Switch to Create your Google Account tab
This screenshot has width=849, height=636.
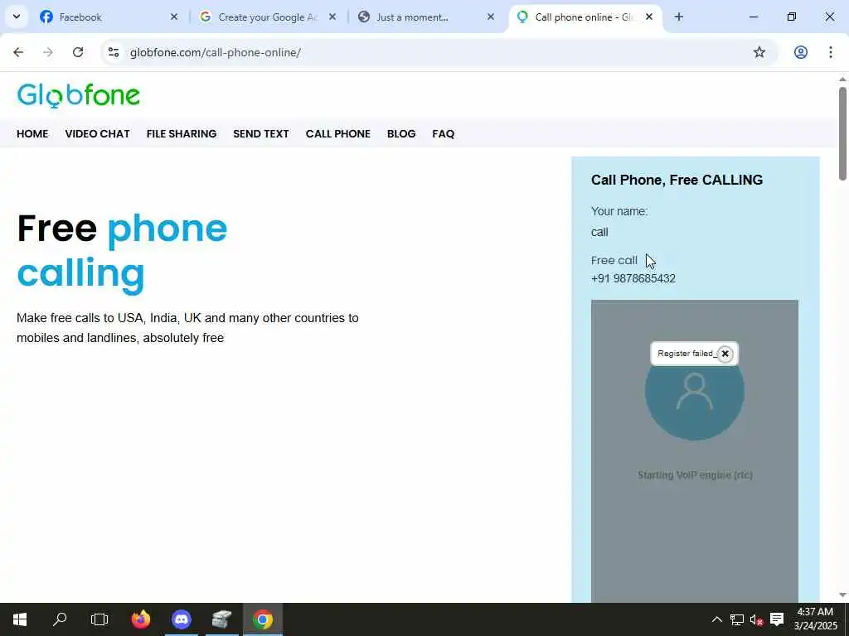point(268,17)
